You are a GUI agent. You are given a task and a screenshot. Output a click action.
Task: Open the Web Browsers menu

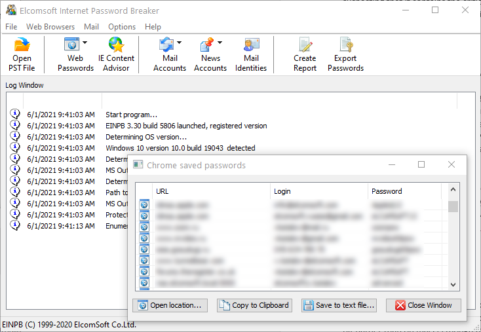click(x=50, y=27)
